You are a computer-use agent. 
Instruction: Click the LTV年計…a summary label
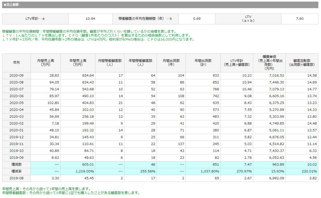point(35,19)
